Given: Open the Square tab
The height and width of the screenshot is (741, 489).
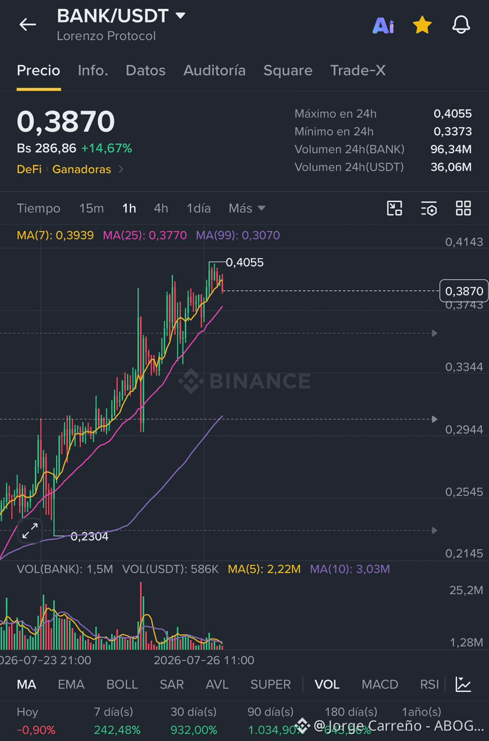Looking at the screenshot, I should pos(288,70).
